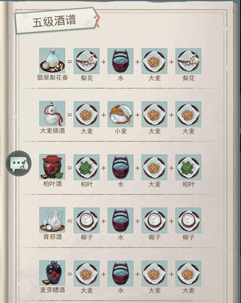
Task: Select the 翡翠梨花春 wine bottle icon
Action: [x=52, y=60]
